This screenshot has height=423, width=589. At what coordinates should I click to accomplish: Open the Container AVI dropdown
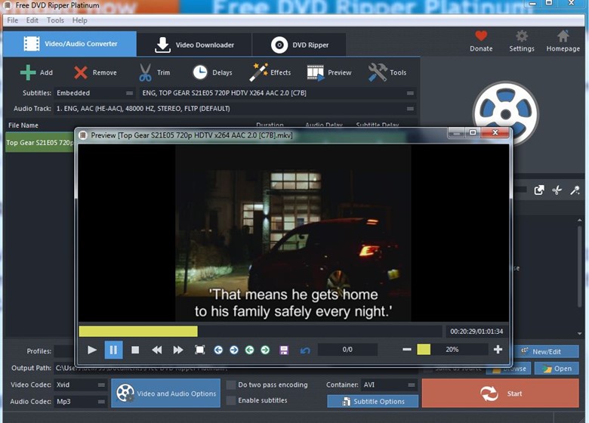tap(389, 384)
